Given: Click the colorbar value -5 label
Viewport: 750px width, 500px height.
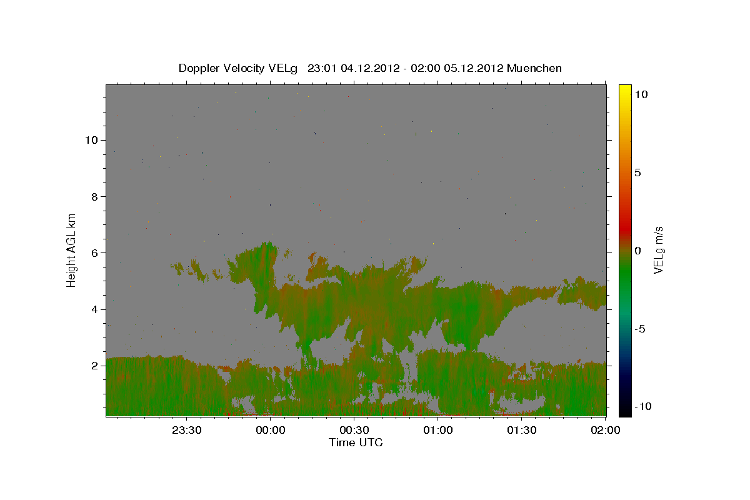Looking at the screenshot, I should click(640, 329).
